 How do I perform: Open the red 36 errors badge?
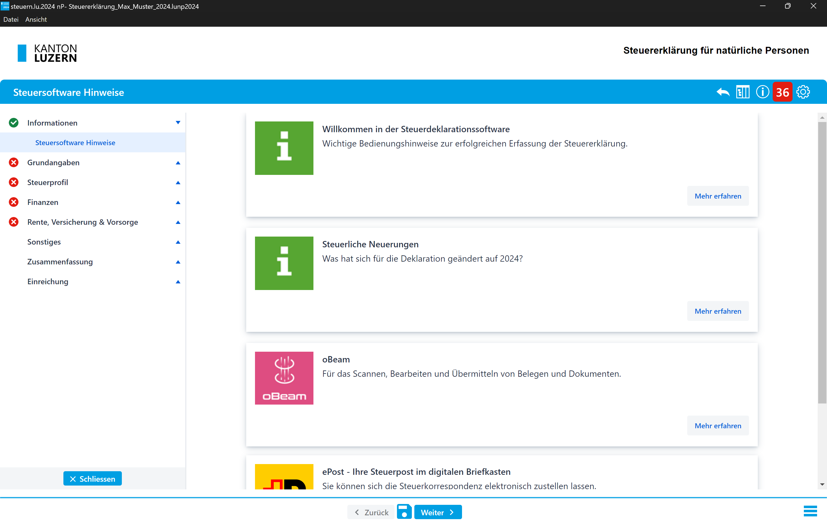782,92
